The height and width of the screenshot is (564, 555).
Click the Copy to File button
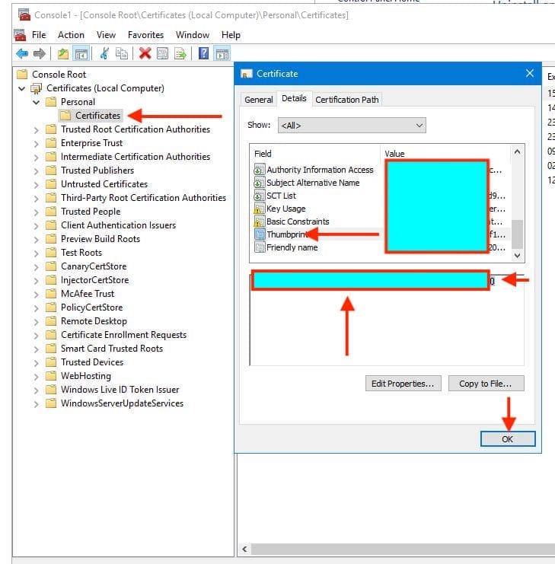486,384
